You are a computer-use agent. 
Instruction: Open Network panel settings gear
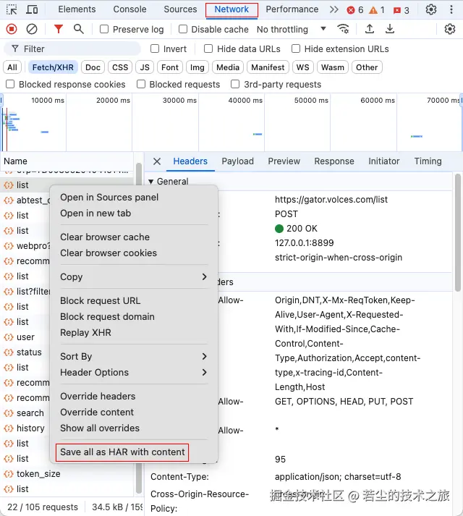click(449, 29)
